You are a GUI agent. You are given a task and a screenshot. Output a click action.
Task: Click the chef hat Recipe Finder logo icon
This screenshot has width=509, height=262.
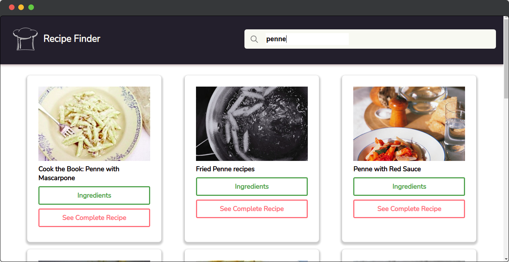25,39
